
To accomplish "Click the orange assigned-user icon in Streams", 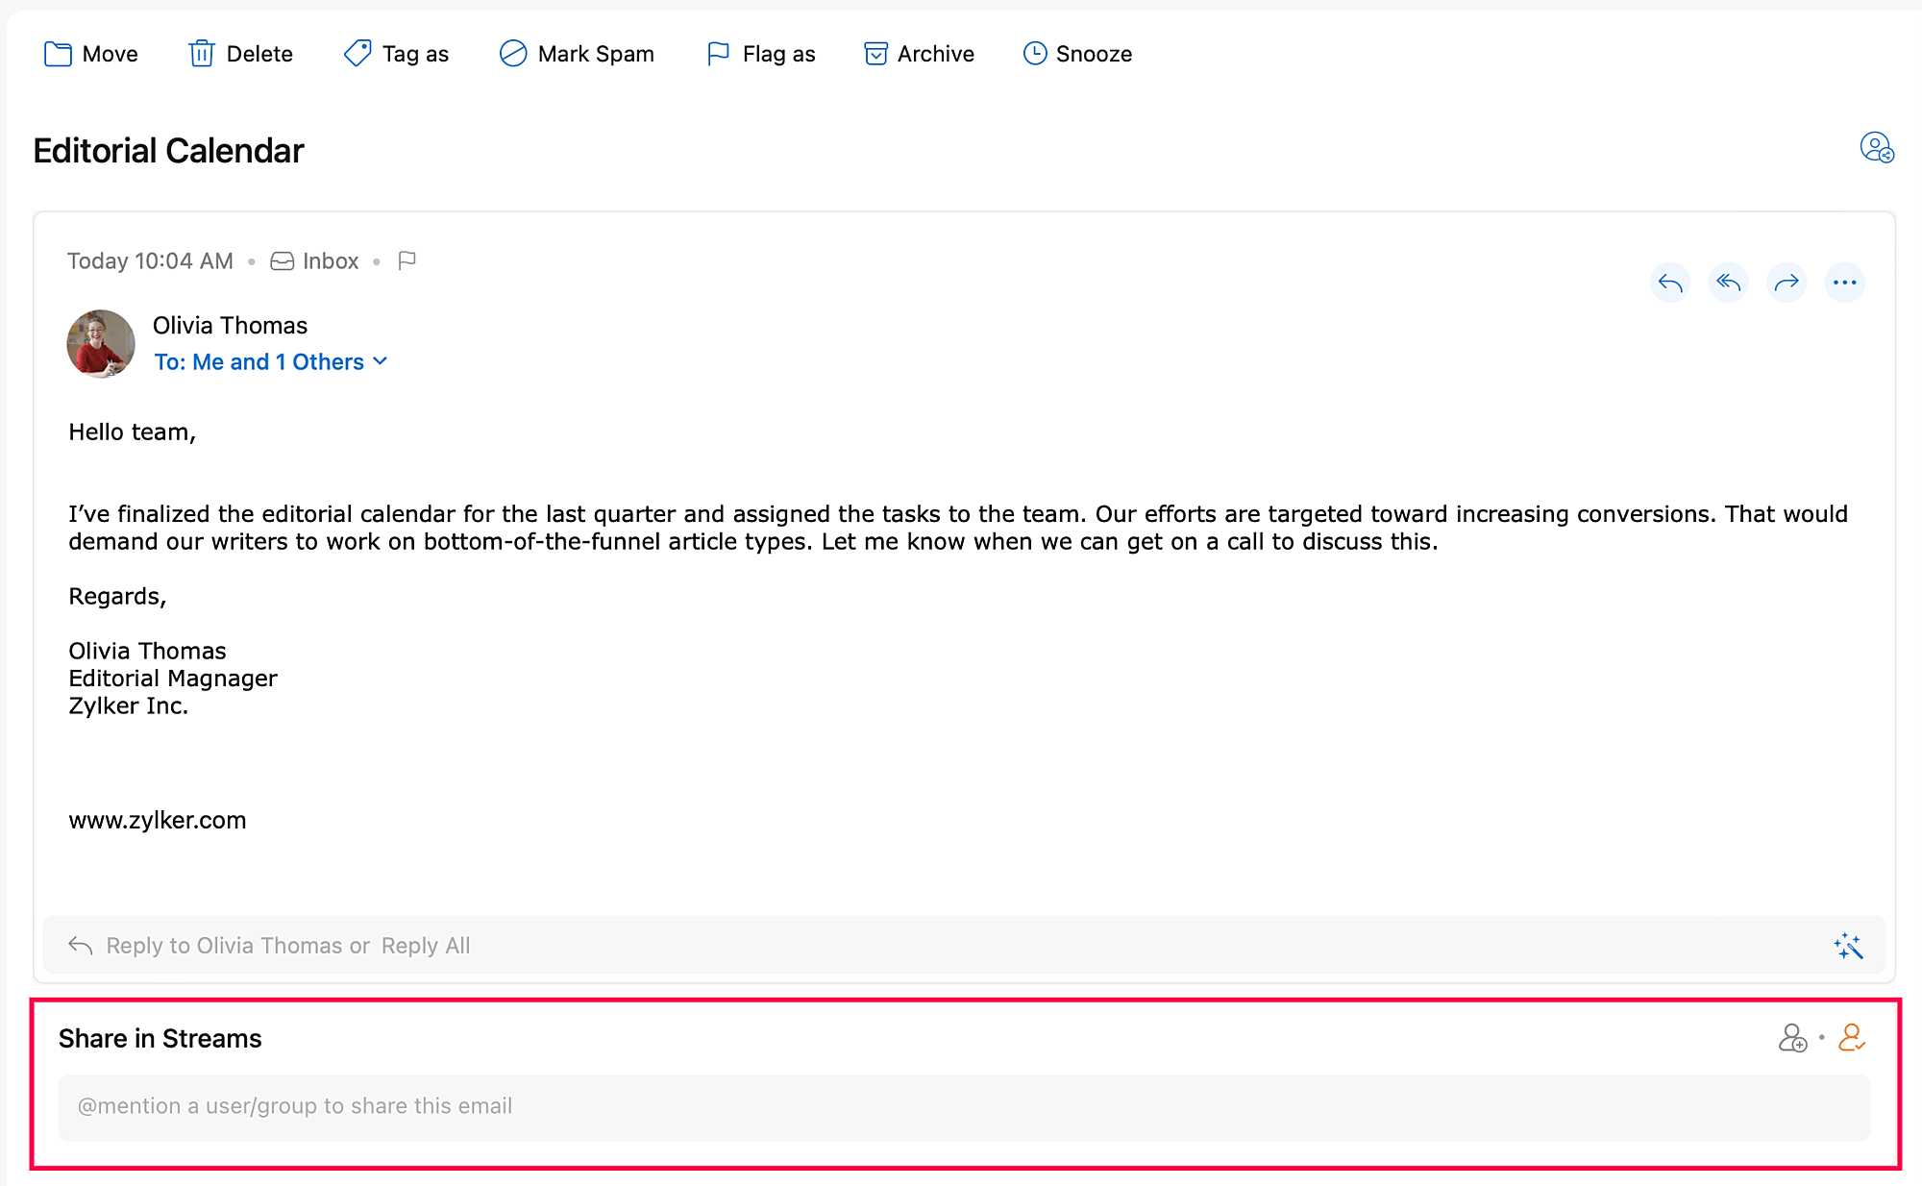I will coord(1851,1038).
